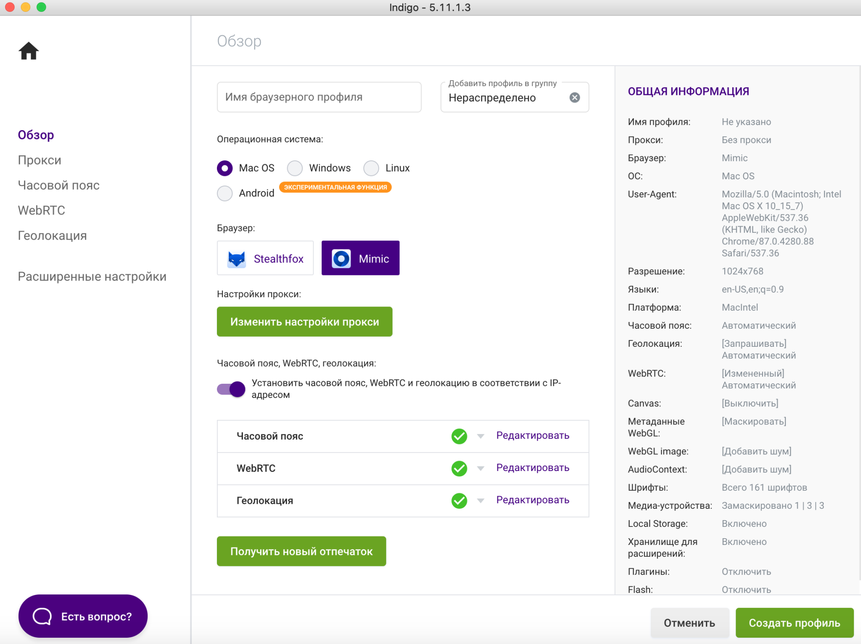Click Редактировать link for Часовой пояс

(x=533, y=435)
